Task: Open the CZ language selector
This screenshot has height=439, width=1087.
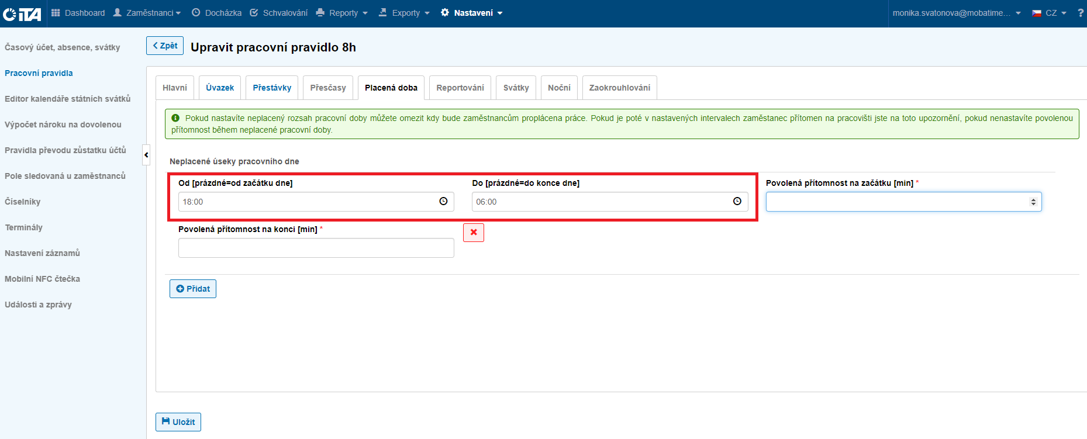Action: (x=1049, y=13)
